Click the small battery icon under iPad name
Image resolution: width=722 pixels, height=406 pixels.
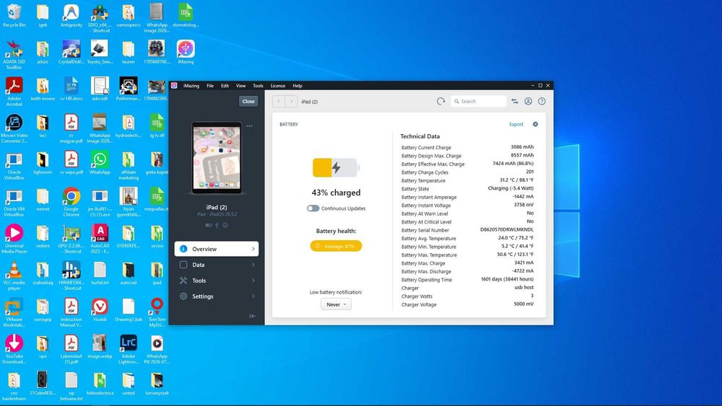pyautogui.click(x=209, y=225)
